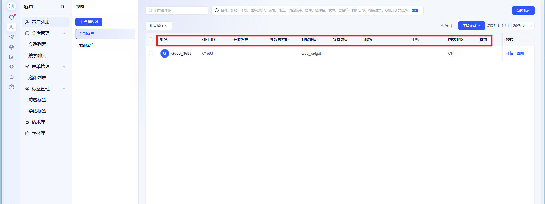The image size is (545, 204).
Task: Click the 重置 link in search bar
Action: tap(415, 10)
